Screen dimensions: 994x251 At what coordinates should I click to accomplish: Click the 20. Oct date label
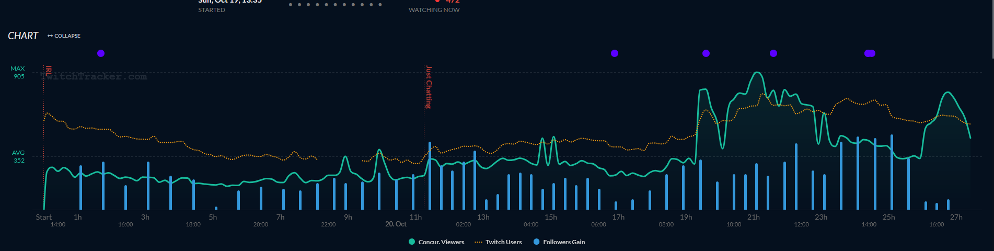[x=396, y=224]
